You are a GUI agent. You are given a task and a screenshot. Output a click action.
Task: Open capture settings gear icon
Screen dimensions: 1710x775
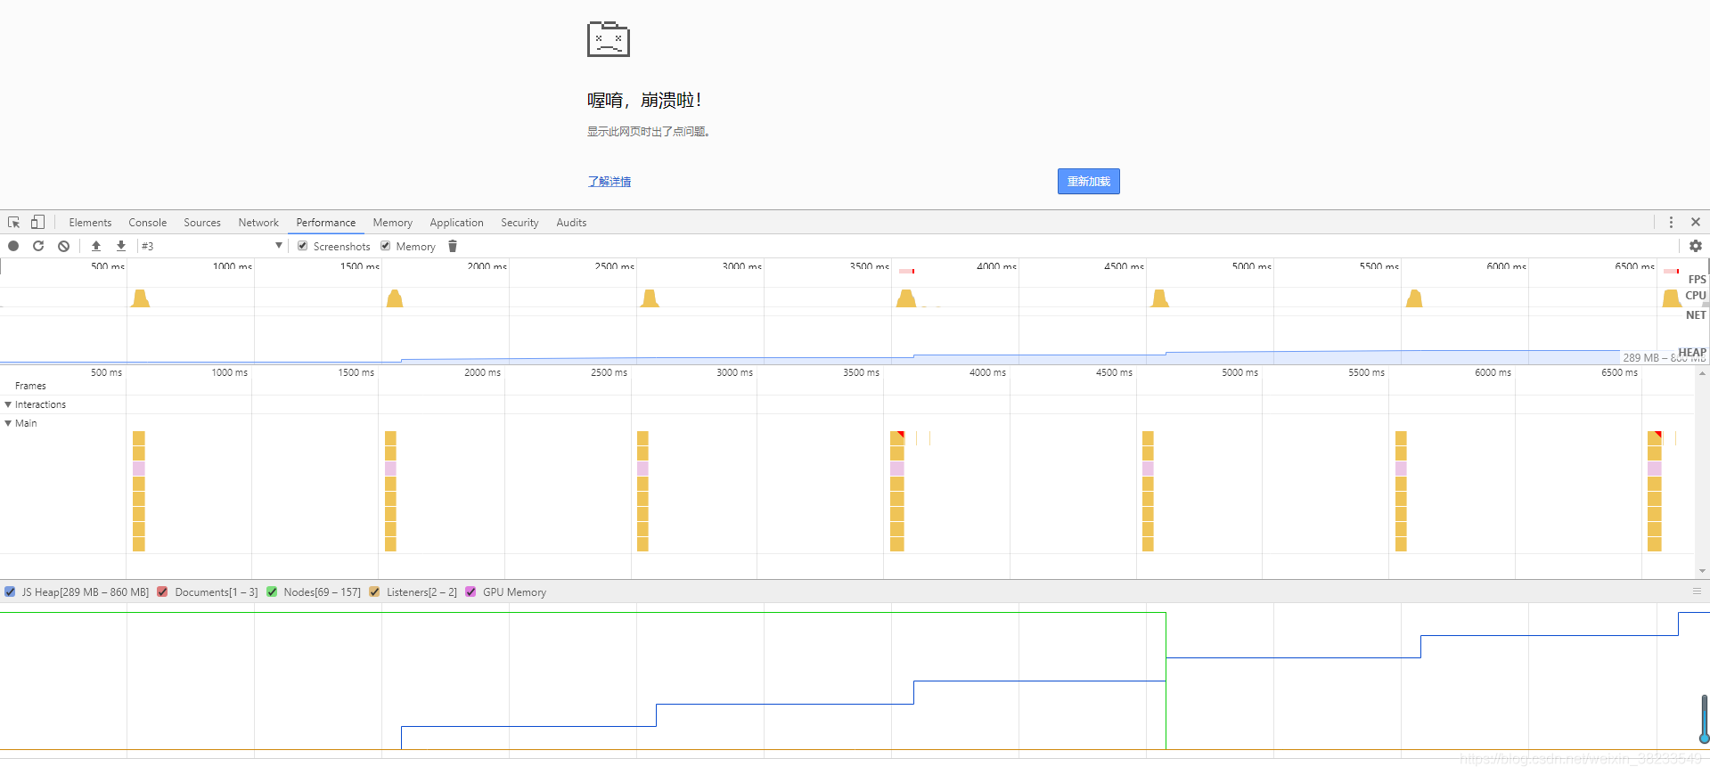[x=1695, y=247]
